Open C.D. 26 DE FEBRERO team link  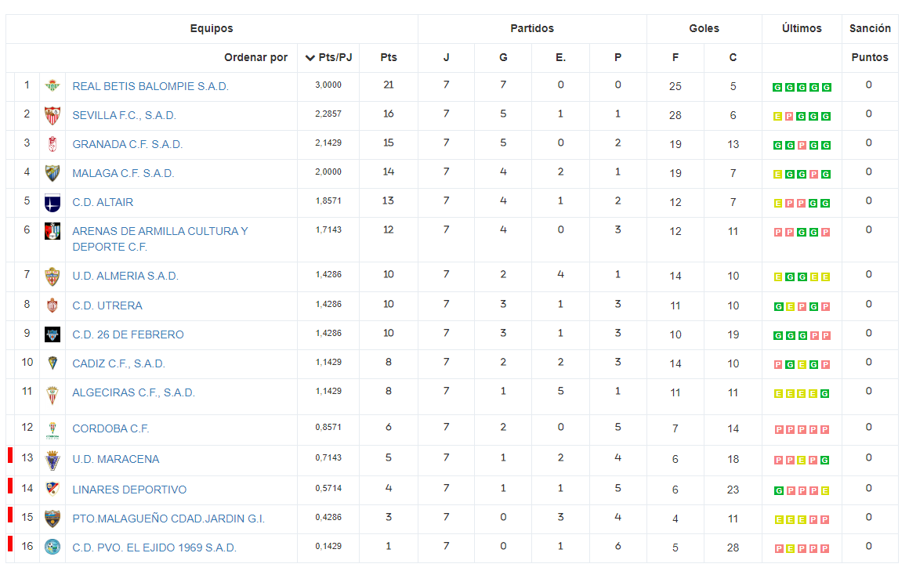[x=128, y=334]
